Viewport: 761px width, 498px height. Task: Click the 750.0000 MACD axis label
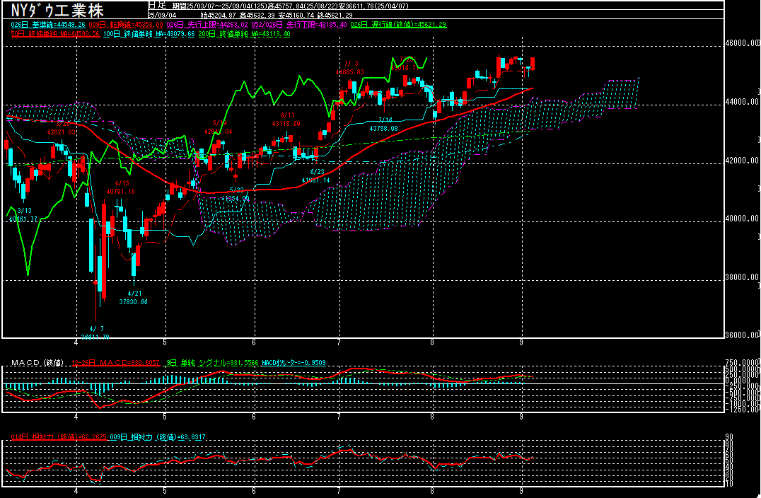click(742, 363)
